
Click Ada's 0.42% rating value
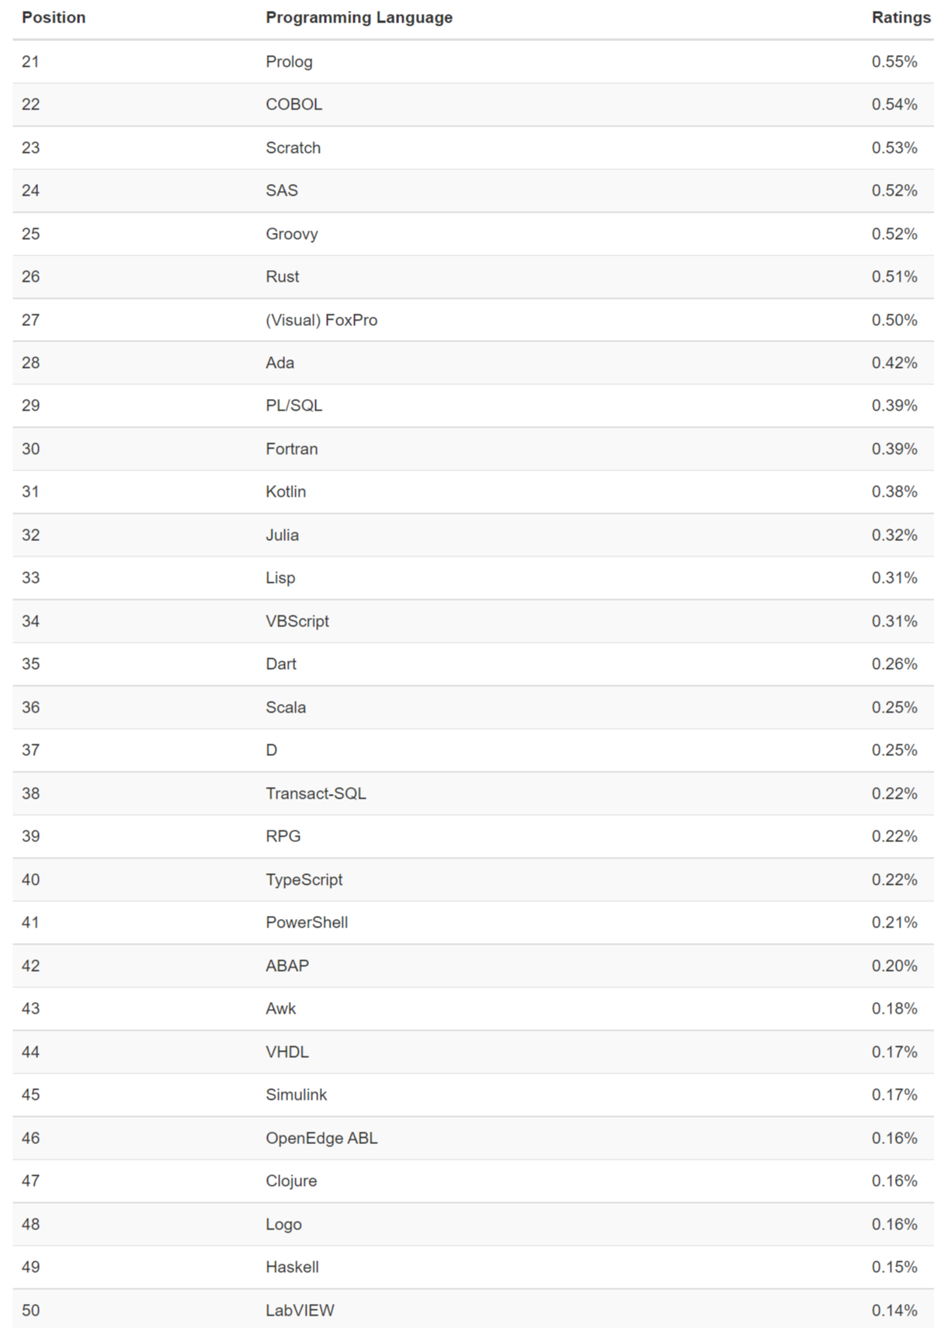tap(894, 362)
